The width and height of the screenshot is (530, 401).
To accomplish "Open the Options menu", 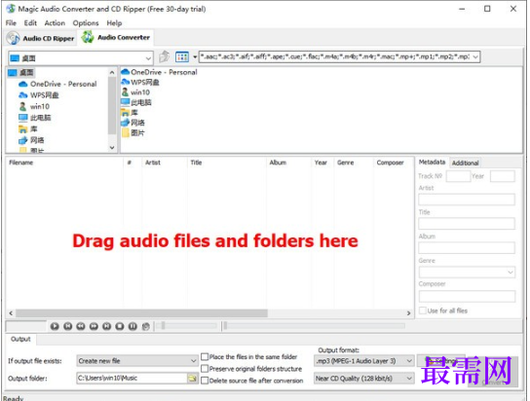I will [x=86, y=23].
